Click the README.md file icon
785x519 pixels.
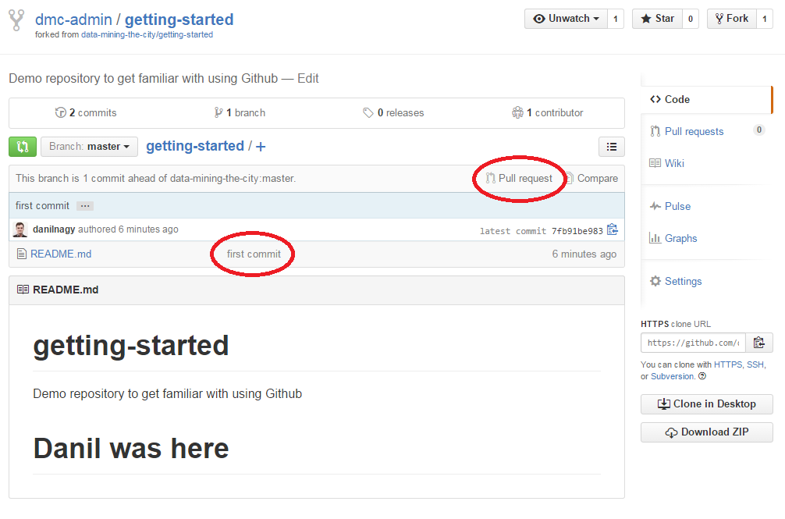(22, 254)
